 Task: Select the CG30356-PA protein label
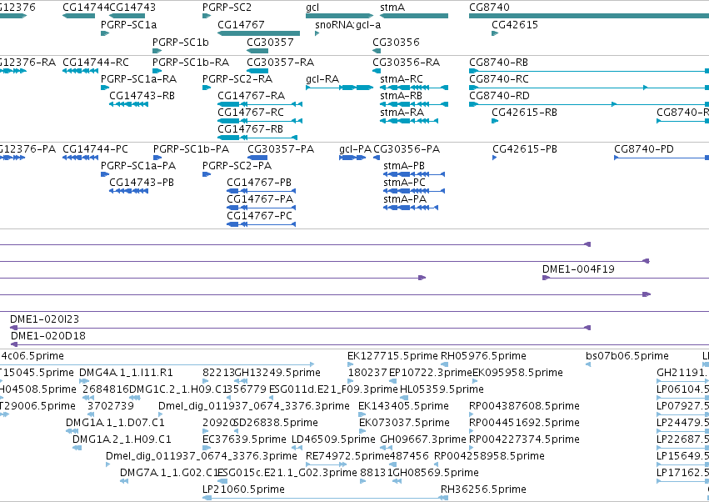pos(407,149)
